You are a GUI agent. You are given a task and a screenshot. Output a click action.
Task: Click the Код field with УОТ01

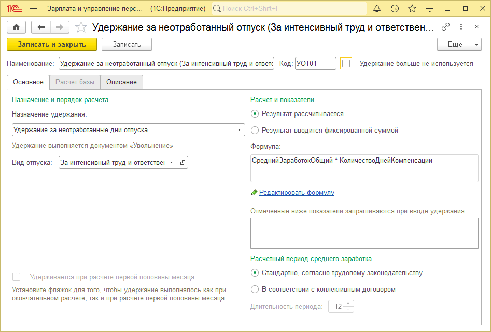[x=316, y=64]
